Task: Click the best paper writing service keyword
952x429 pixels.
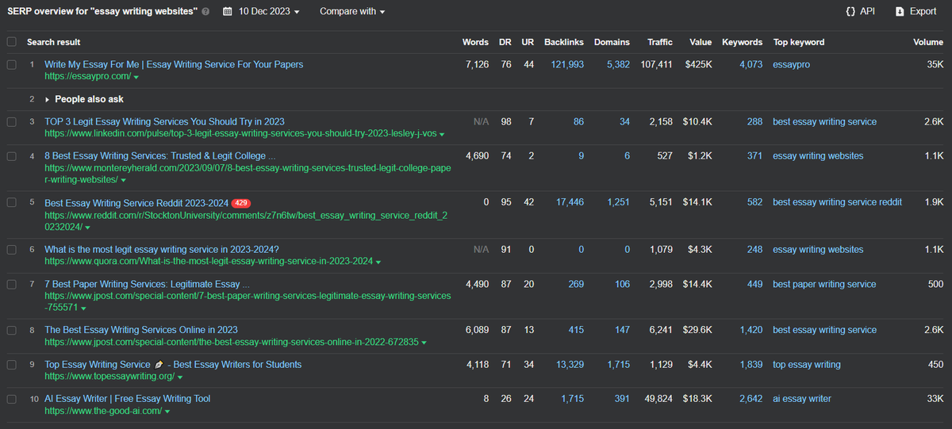Action: pyautogui.click(x=824, y=284)
